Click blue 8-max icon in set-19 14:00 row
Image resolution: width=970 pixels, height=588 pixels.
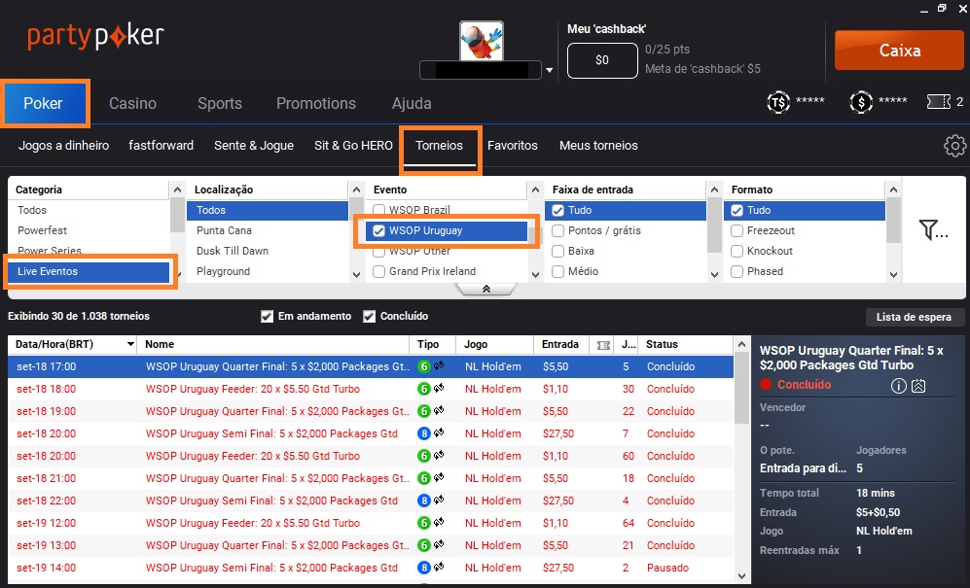tap(424, 568)
